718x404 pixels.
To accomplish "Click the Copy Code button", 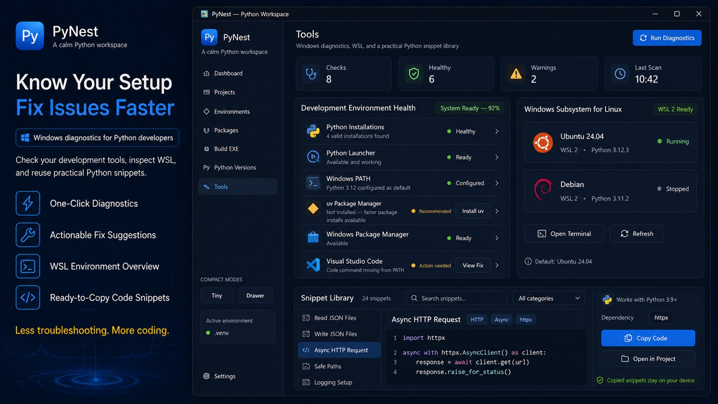I will [x=648, y=338].
